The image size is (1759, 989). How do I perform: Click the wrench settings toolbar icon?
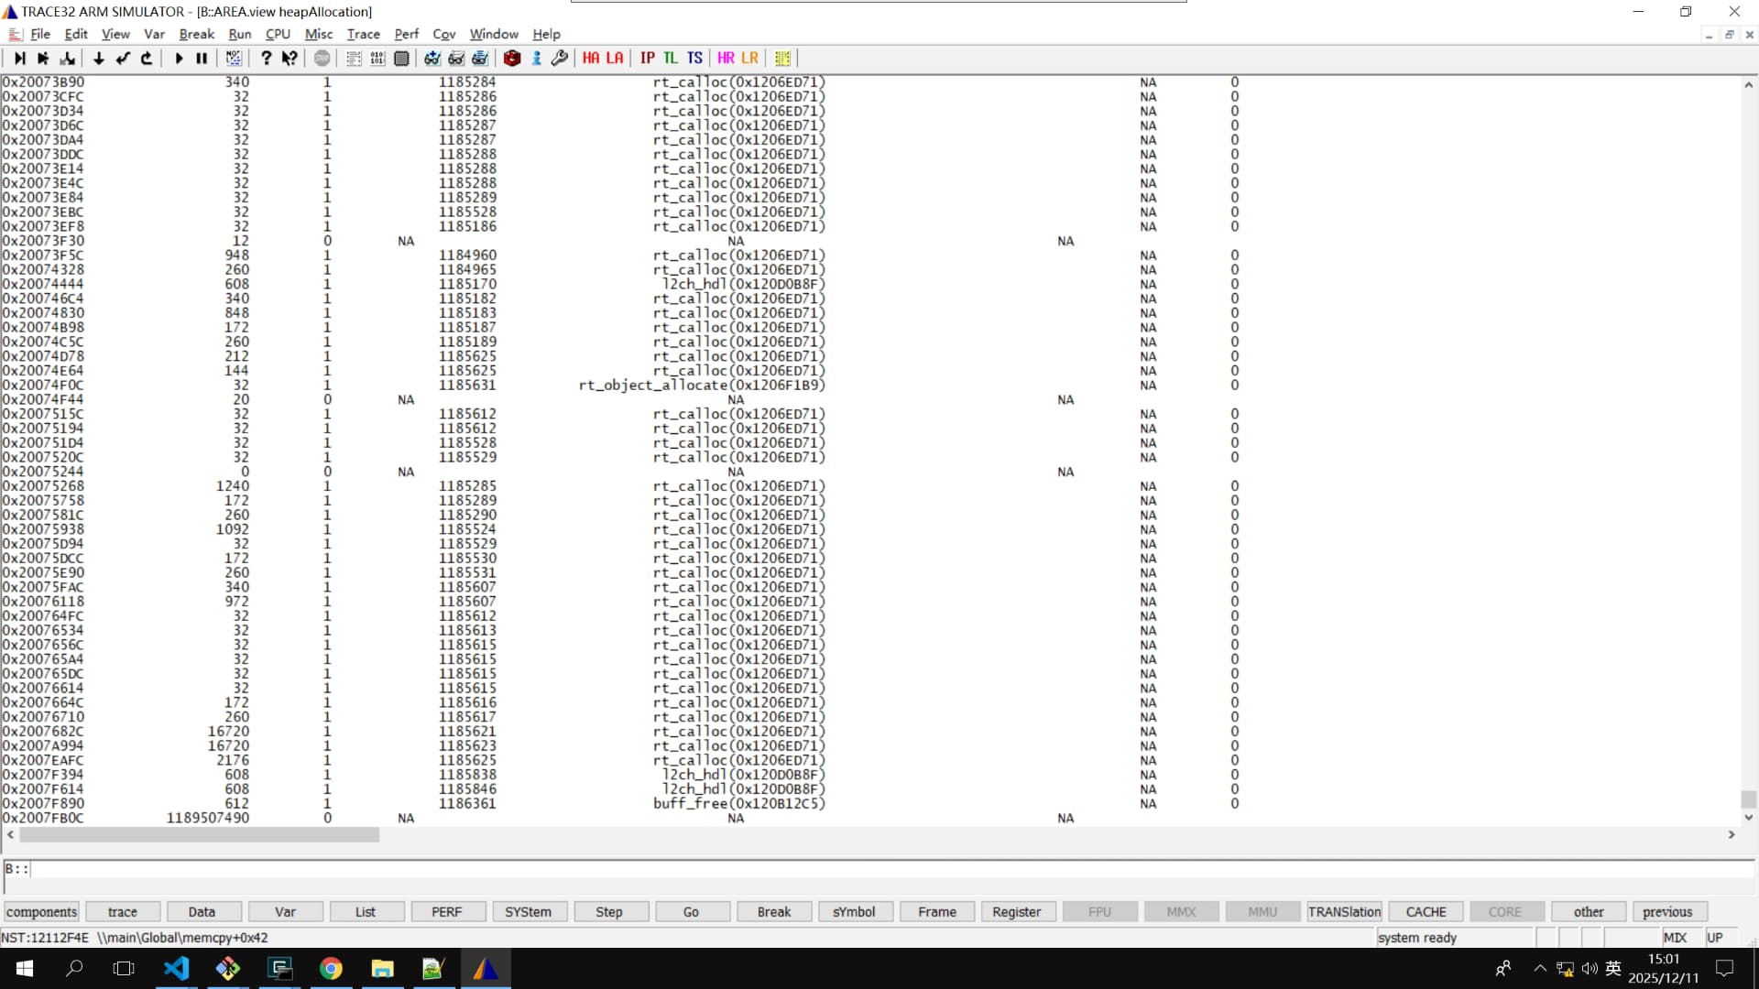(560, 58)
